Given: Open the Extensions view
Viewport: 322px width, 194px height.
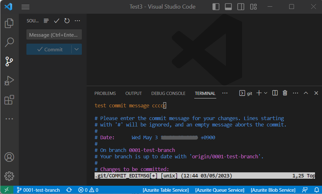Looking at the screenshot, I should coord(9,100).
